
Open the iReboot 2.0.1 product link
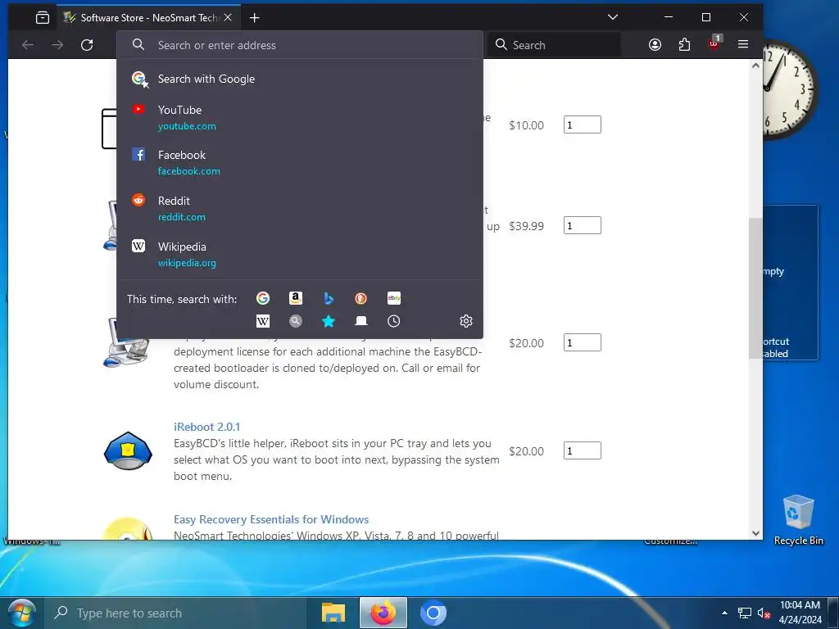click(206, 427)
